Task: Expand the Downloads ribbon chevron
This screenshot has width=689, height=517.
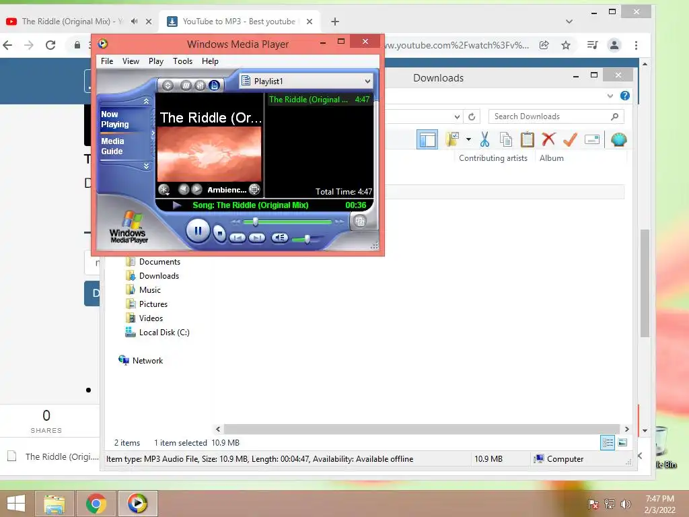Action: click(x=610, y=96)
